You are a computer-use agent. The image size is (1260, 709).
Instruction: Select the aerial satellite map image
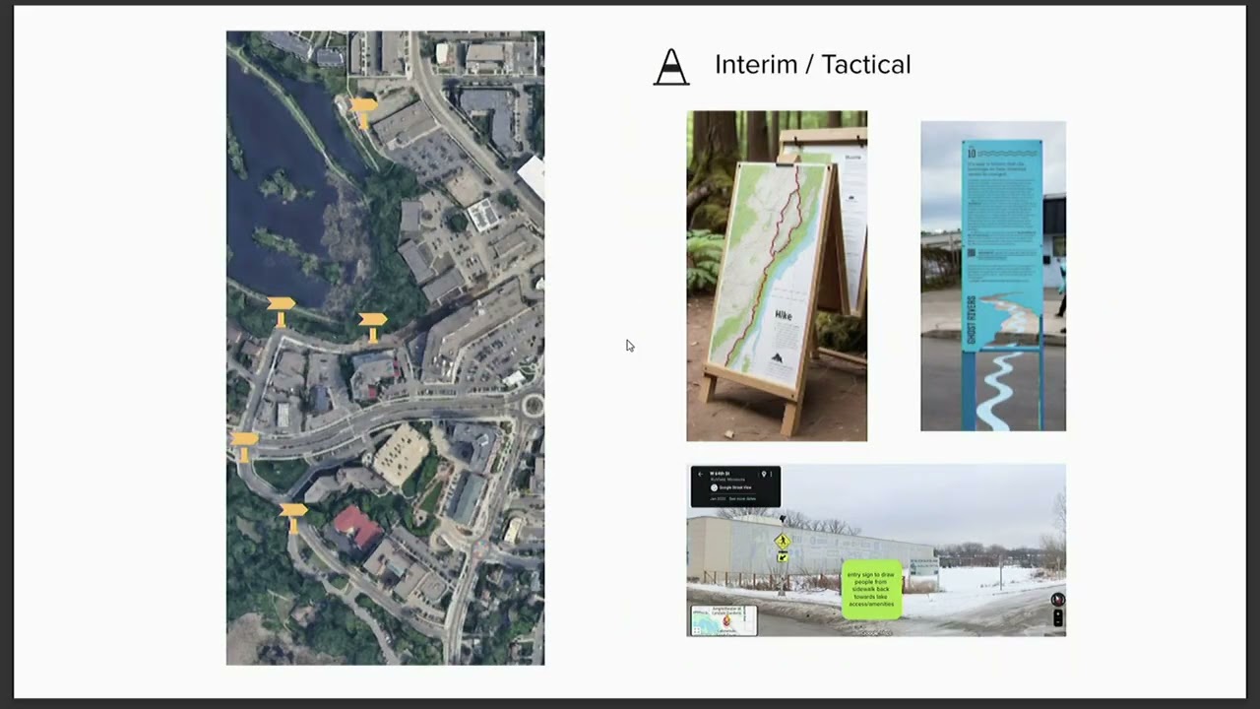[x=385, y=348]
